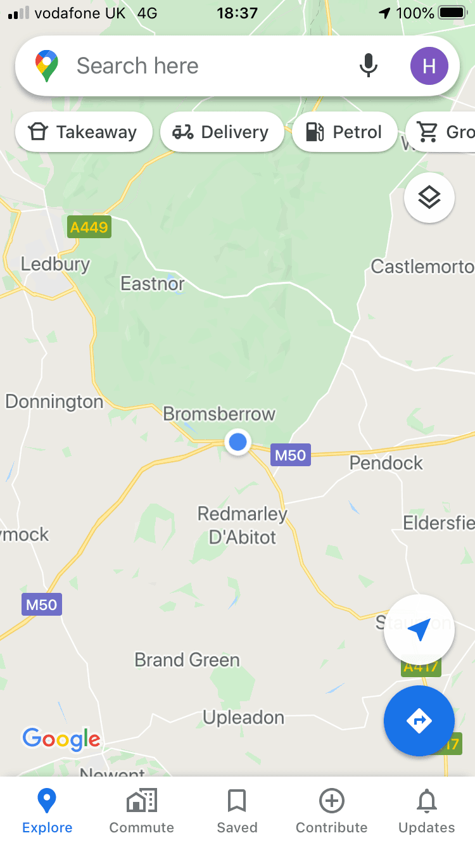Select the Delivery filter chip
This screenshot has width=475, height=845.
[x=222, y=132]
